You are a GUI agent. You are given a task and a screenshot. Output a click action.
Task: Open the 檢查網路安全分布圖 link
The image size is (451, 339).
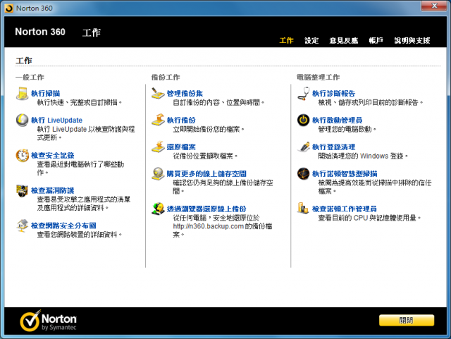(63, 226)
